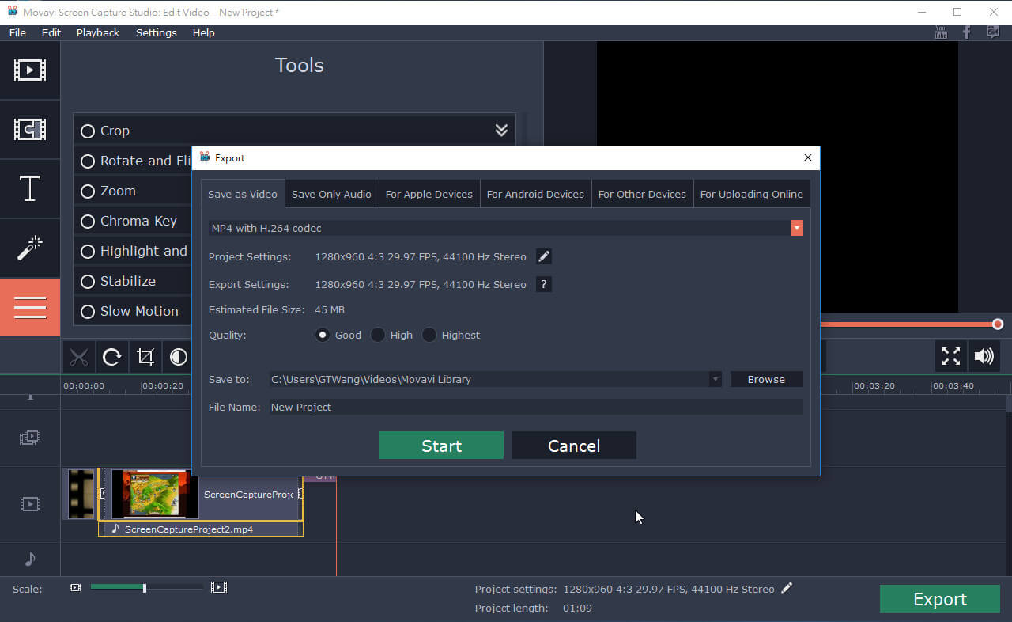Open the magic wand effects panel

[x=29, y=248]
